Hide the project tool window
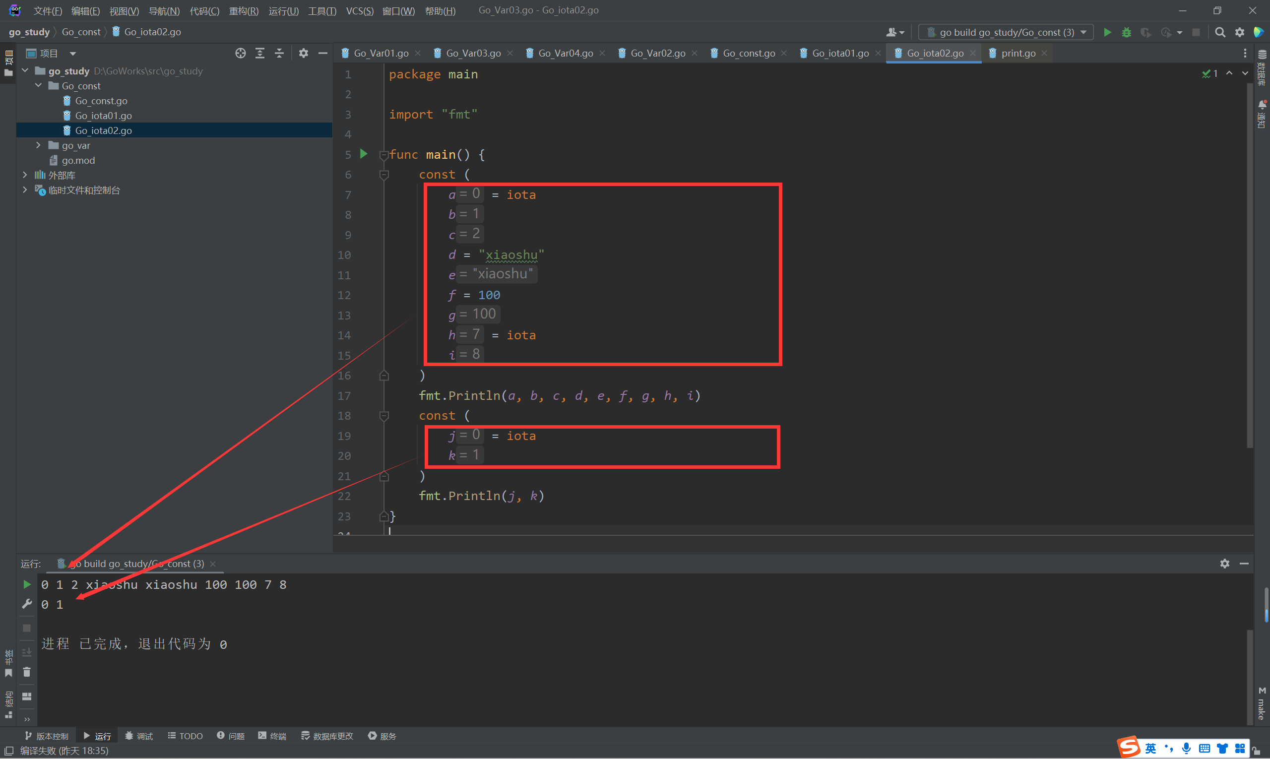 pos(323,53)
